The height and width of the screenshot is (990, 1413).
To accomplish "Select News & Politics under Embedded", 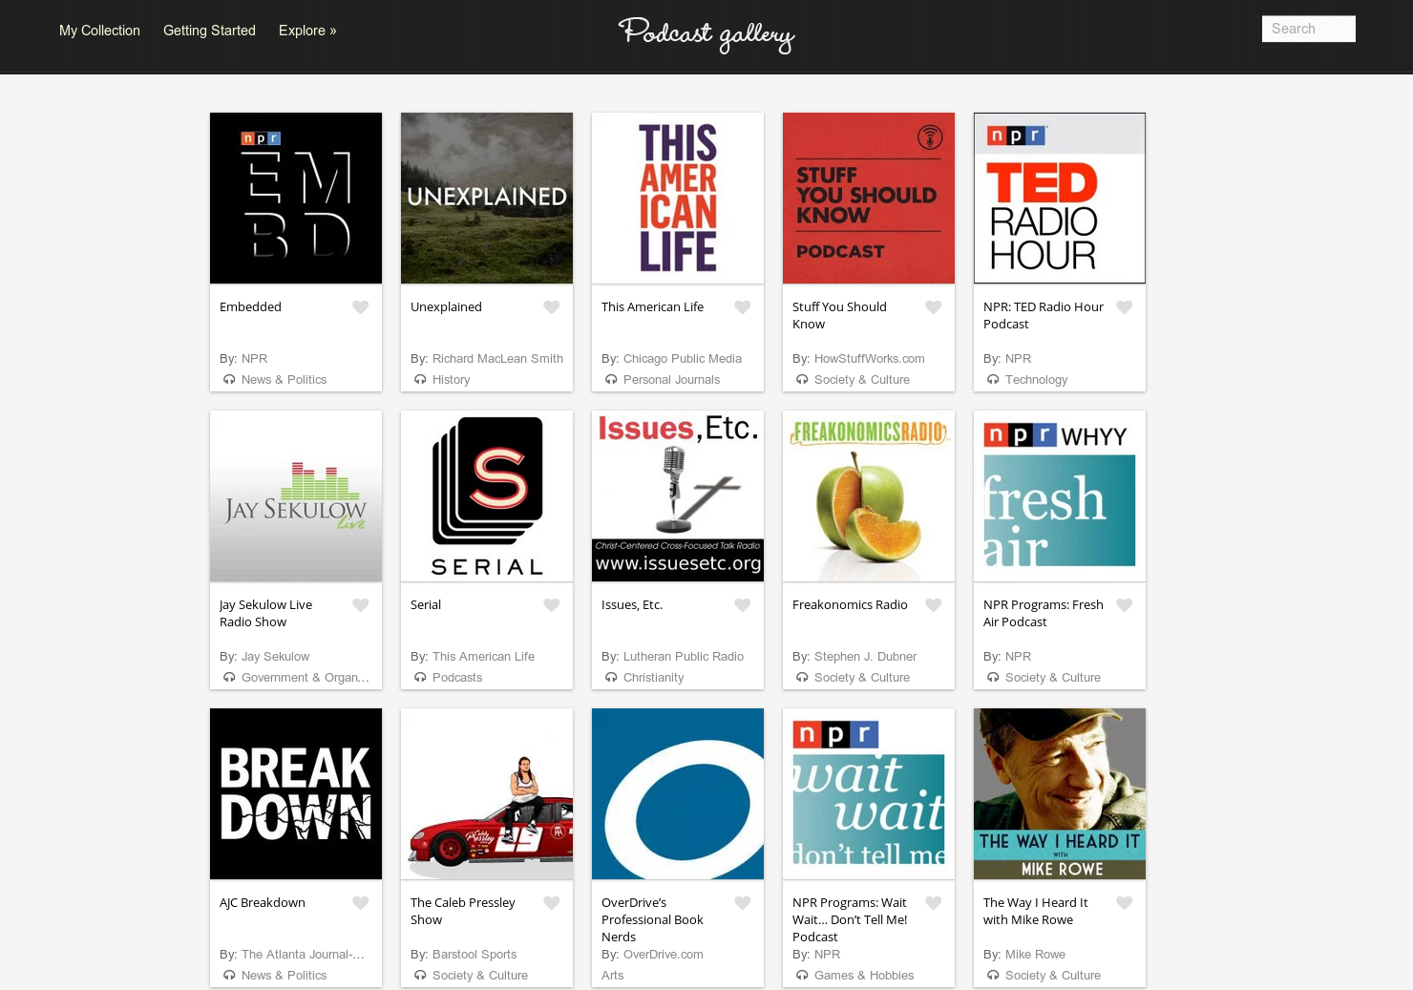I will tap(285, 380).
